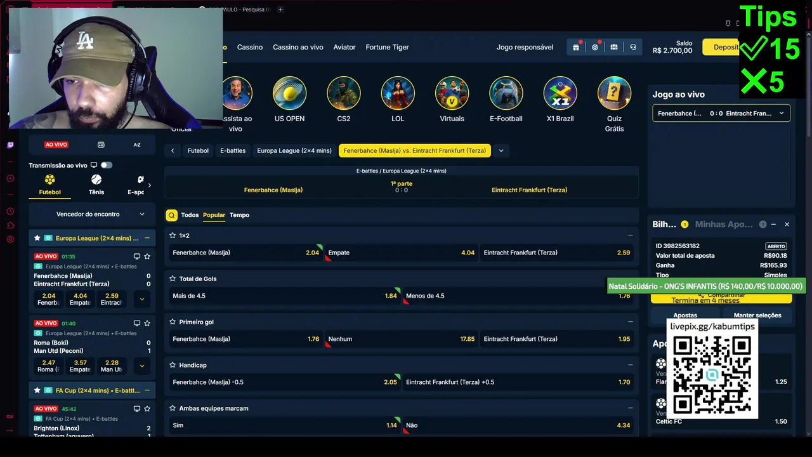This screenshot has width=812, height=457.
Task: Click the AO VIVO filter button
Action: 56,145
